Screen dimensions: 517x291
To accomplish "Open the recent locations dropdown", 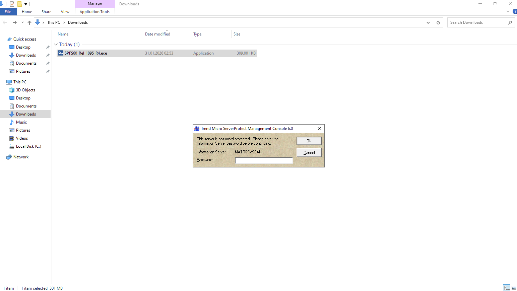I will [22, 22].
